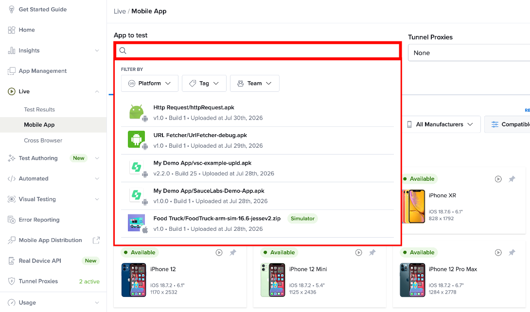Click the Available status on iPhone 12 Mini
This screenshot has width=530, height=312.
point(279,253)
